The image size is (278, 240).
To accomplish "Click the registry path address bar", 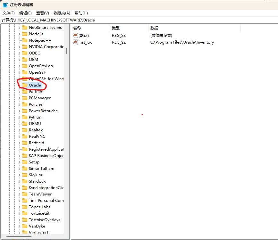I will pyautogui.click(x=139, y=20).
